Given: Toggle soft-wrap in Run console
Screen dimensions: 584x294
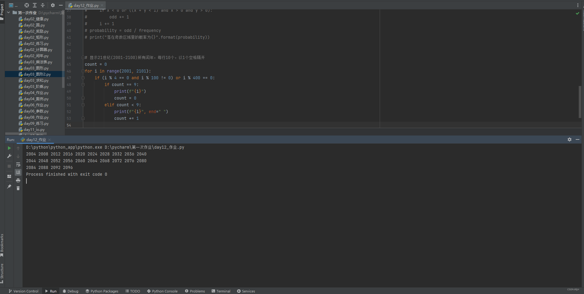Looking at the screenshot, I should [18, 164].
